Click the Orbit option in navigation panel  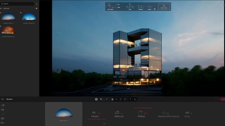coord(118,7)
